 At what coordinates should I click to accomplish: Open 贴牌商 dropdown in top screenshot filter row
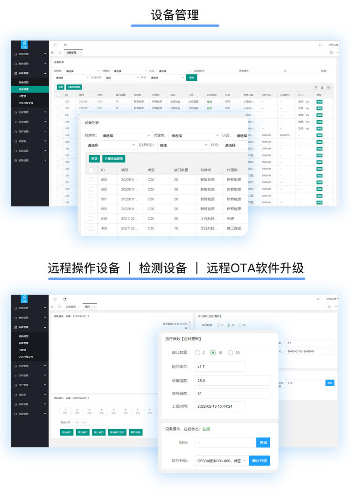(82, 71)
